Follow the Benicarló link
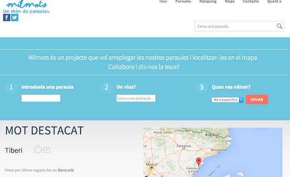Image resolution: width=290 pixels, height=177 pixels. point(66,170)
